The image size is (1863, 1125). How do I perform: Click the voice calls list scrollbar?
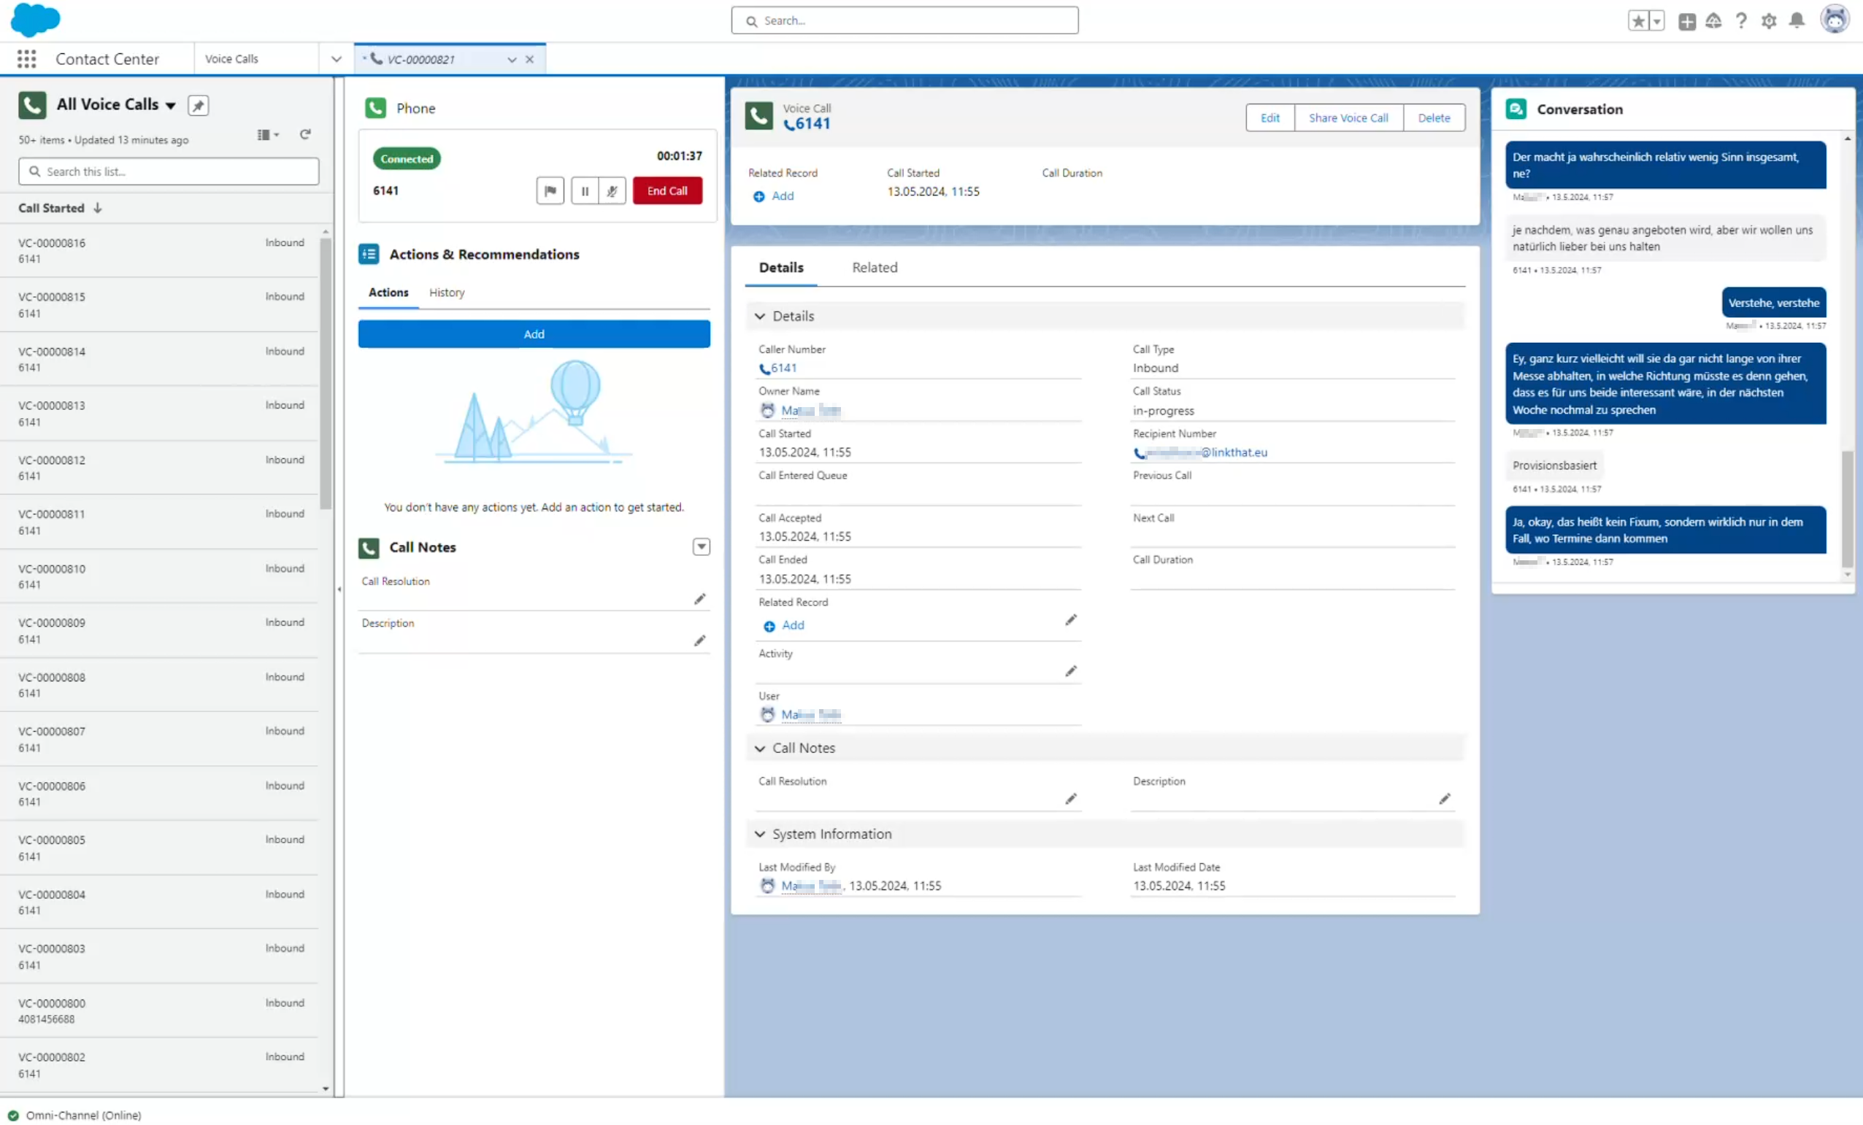click(325, 374)
